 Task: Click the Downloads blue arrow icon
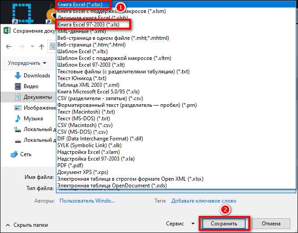[18, 76]
